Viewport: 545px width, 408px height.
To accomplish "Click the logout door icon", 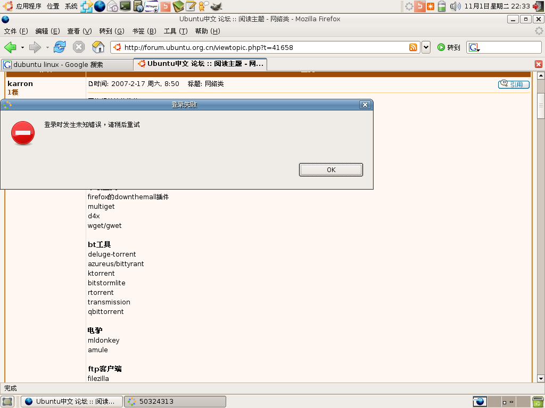I will (x=538, y=6).
